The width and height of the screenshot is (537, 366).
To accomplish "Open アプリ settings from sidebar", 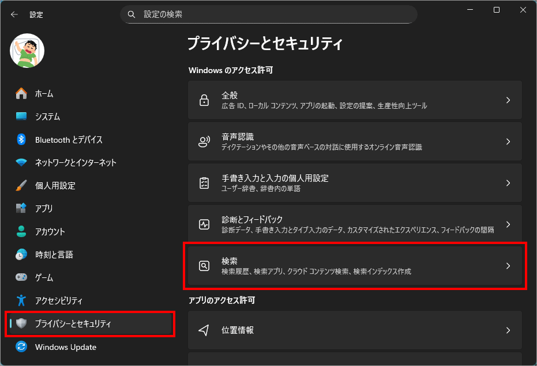I will point(44,208).
